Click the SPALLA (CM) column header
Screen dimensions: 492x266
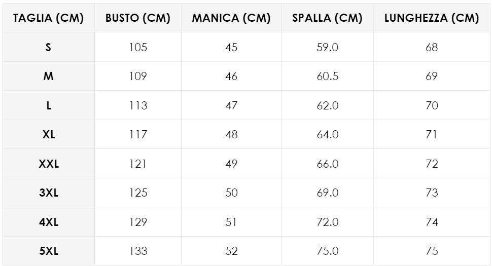pyautogui.click(x=327, y=18)
